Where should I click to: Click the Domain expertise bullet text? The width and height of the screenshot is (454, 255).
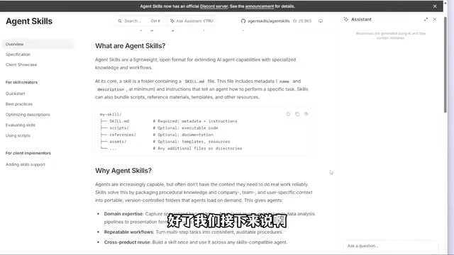point(209,217)
